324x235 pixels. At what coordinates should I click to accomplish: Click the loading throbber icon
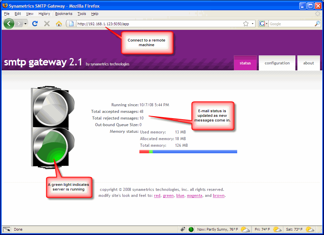coord(317,14)
